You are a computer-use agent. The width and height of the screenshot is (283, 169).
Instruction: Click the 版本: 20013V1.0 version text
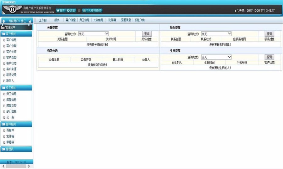click(16, 162)
